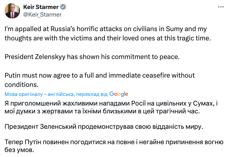The height and width of the screenshot is (157, 226).
Task: Click the word 'conditions.' ending the English text
Action: pos(22,85)
